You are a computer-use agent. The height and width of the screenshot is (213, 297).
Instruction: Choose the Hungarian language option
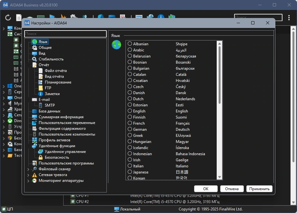[x=130, y=141]
